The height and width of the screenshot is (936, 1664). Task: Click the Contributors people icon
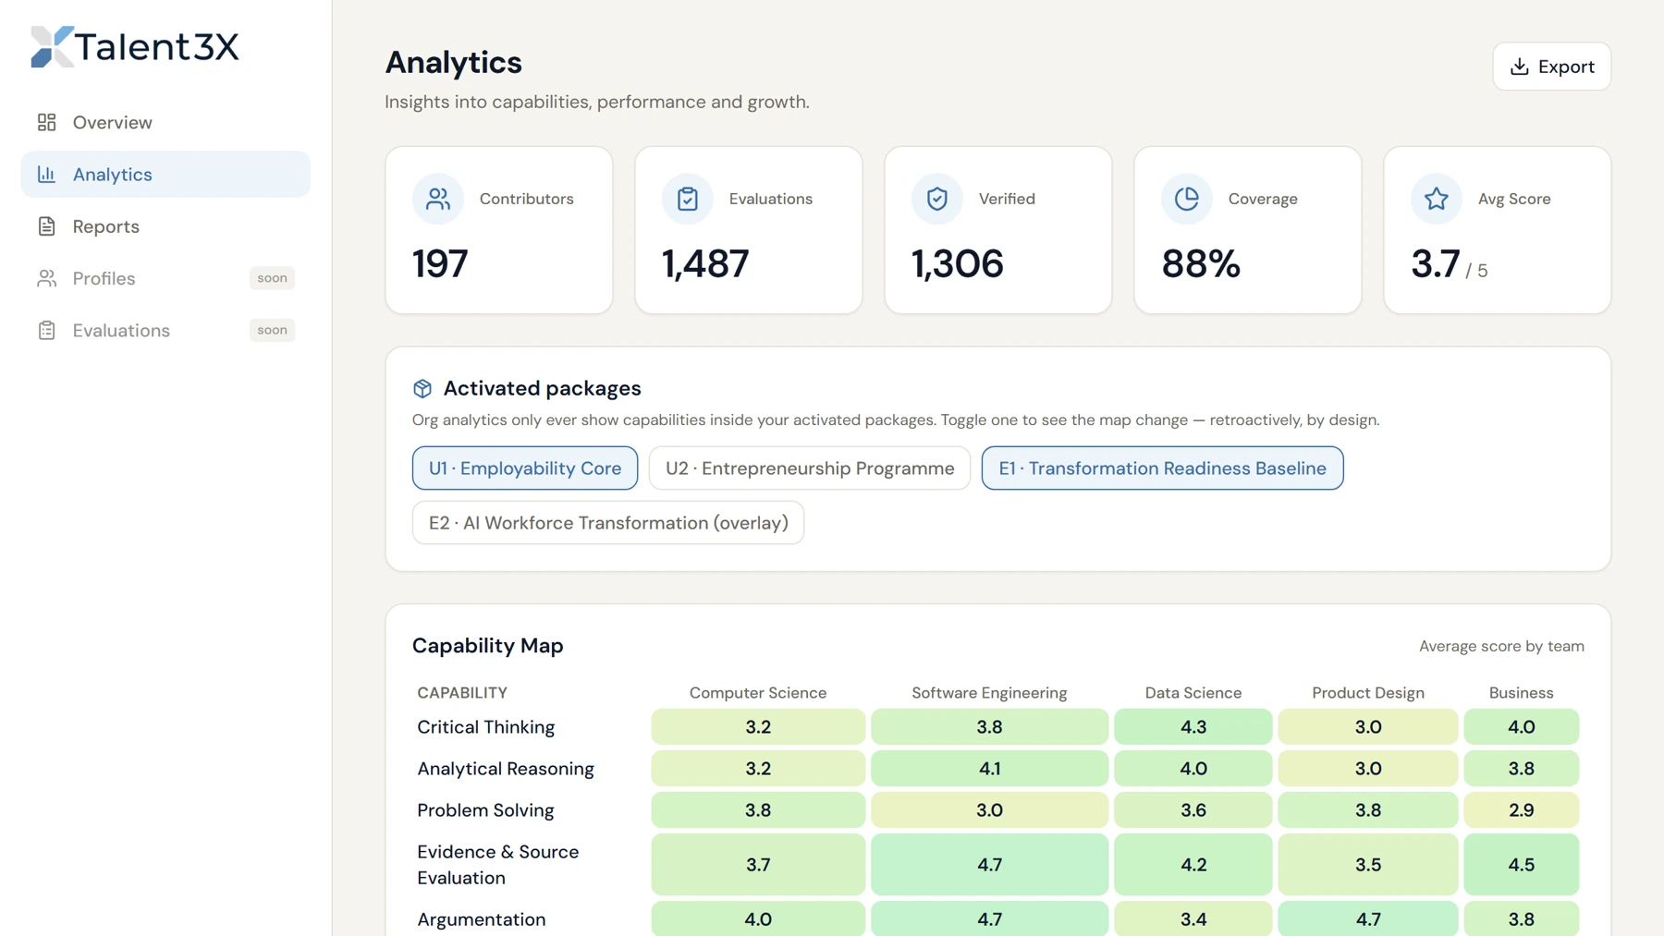pos(438,199)
